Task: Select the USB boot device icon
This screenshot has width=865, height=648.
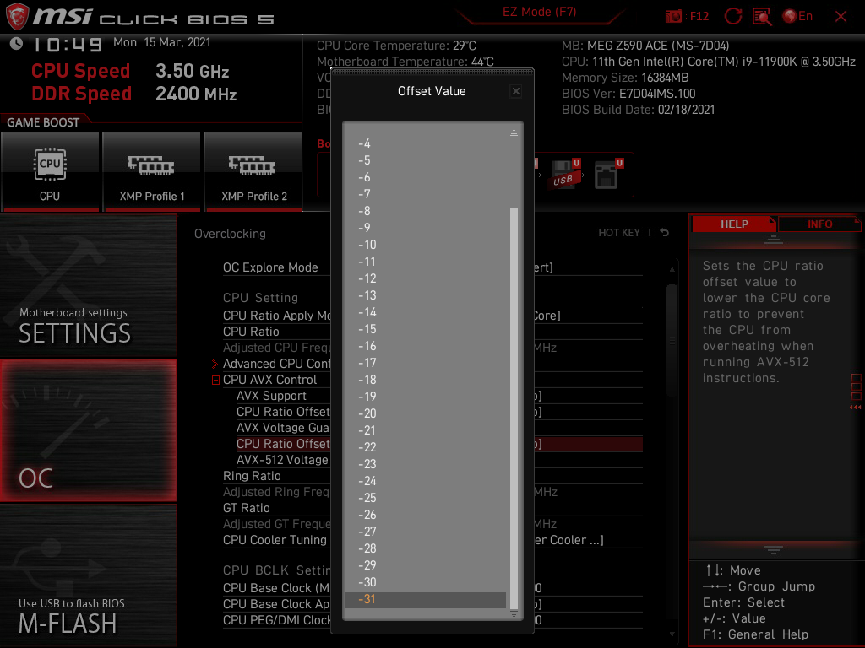Action: 565,175
